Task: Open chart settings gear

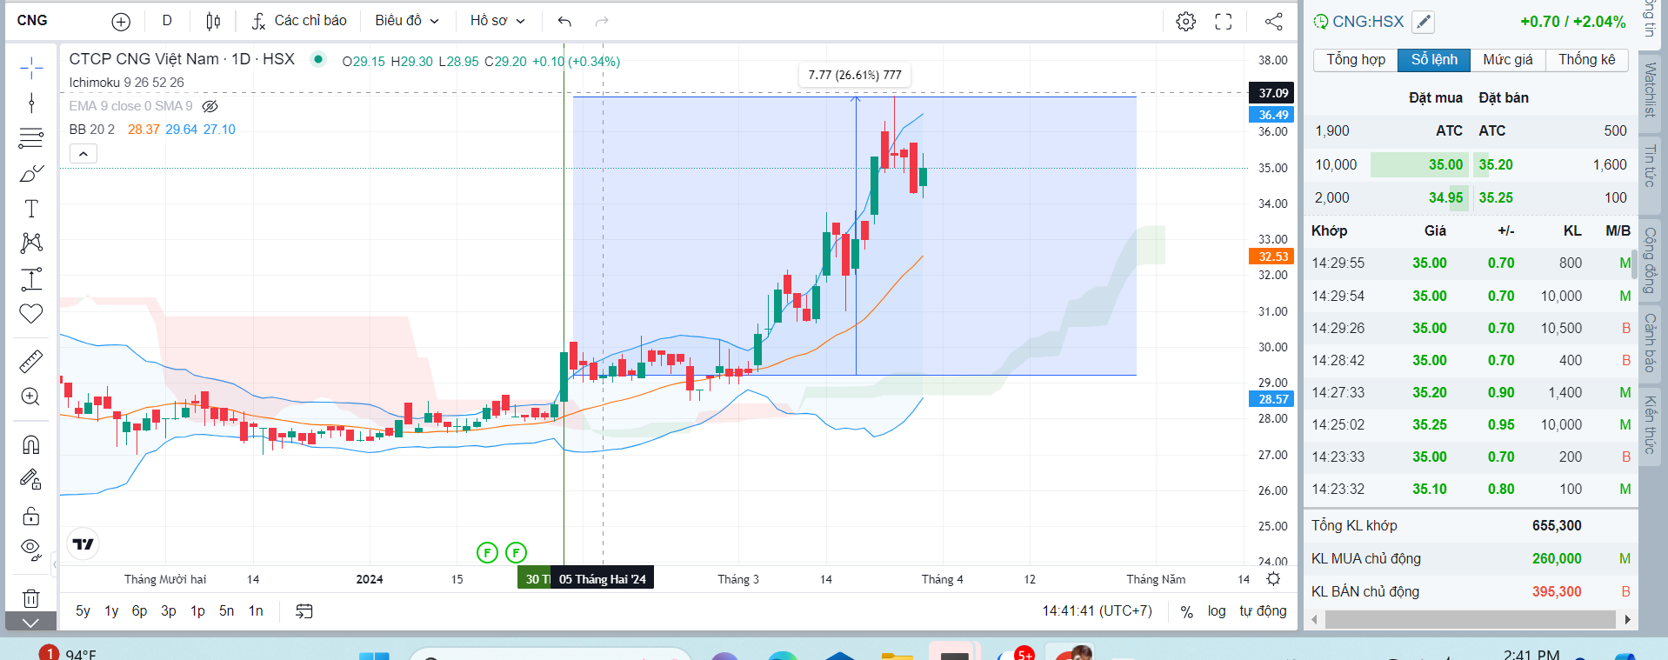Action: (x=1185, y=21)
